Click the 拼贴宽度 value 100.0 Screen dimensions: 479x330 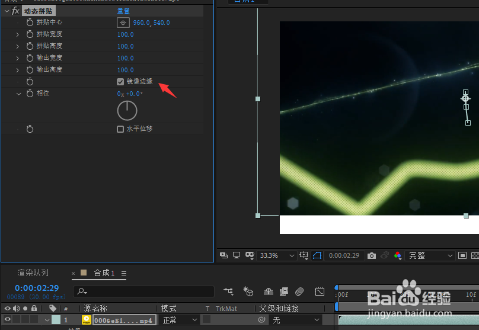pos(126,34)
